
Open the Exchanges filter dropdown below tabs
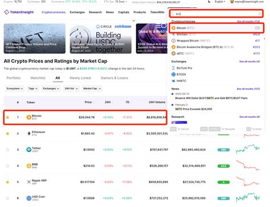pyautogui.click(x=51, y=89)
